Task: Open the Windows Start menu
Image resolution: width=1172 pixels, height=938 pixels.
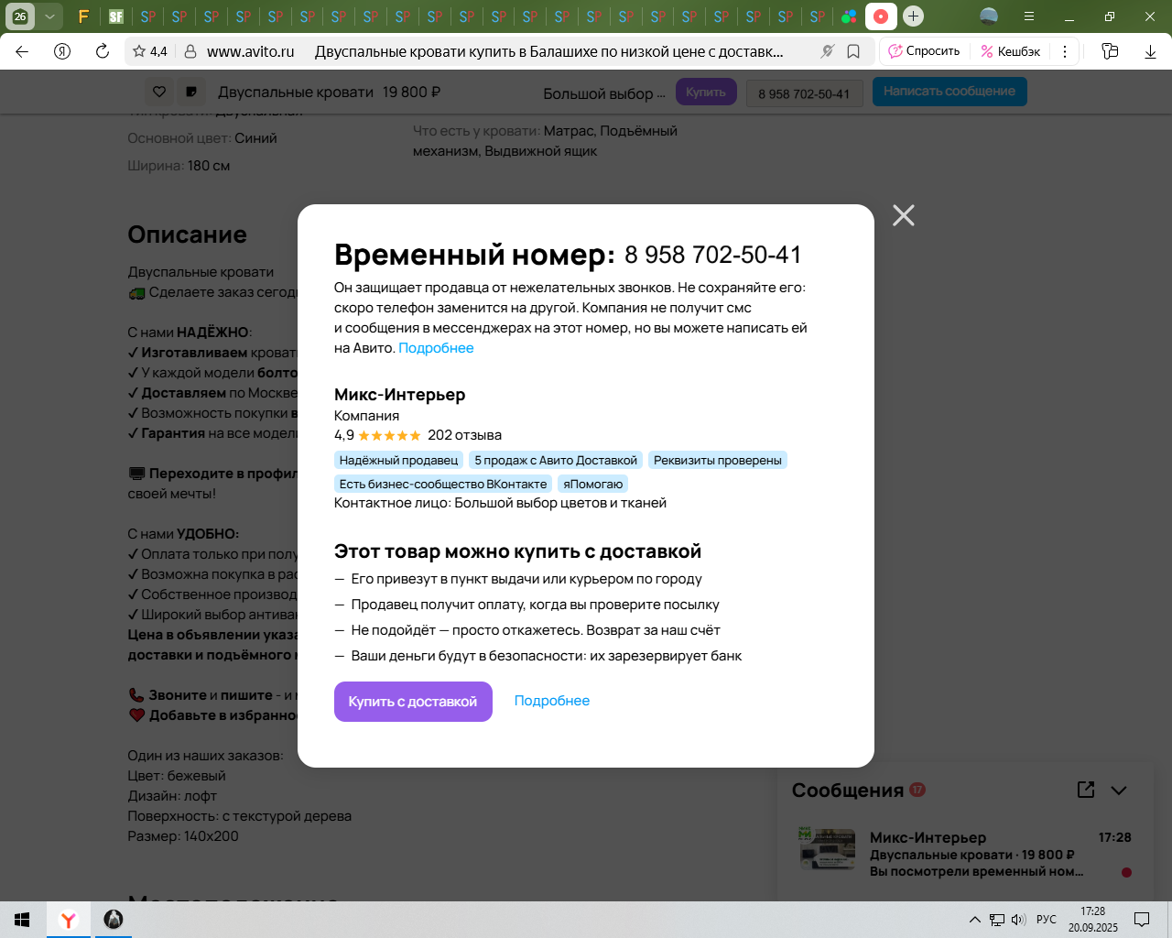Action: tap(22, 920)
